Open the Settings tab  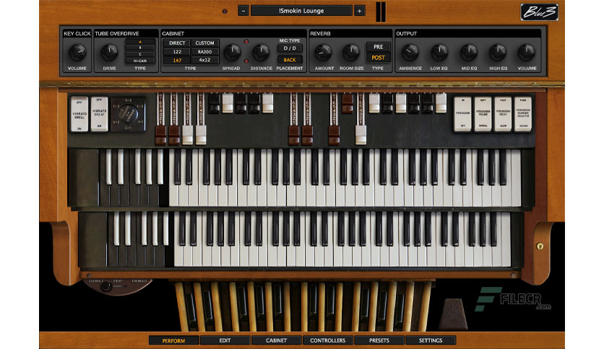(431, 340)
